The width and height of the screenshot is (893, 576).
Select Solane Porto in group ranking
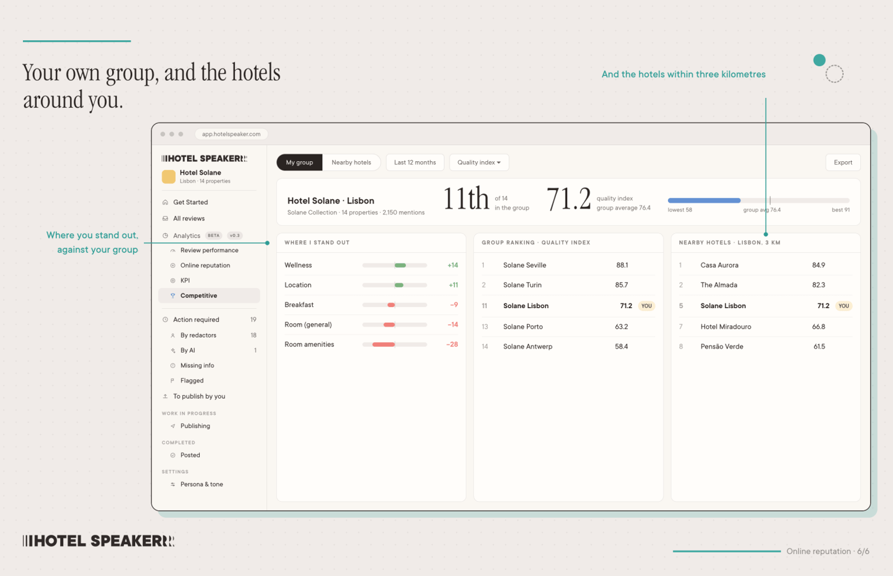point(568,327)
